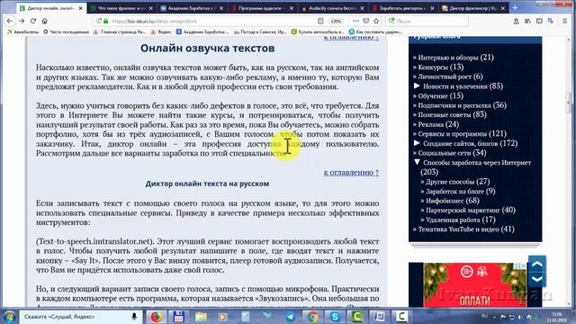
Task: Open Skype from the taskbar
Action: coord(335,316)
